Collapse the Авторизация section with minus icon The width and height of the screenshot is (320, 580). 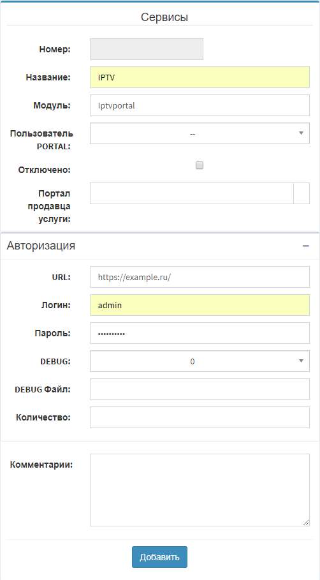pyautogui.click(x=305, y=246)
